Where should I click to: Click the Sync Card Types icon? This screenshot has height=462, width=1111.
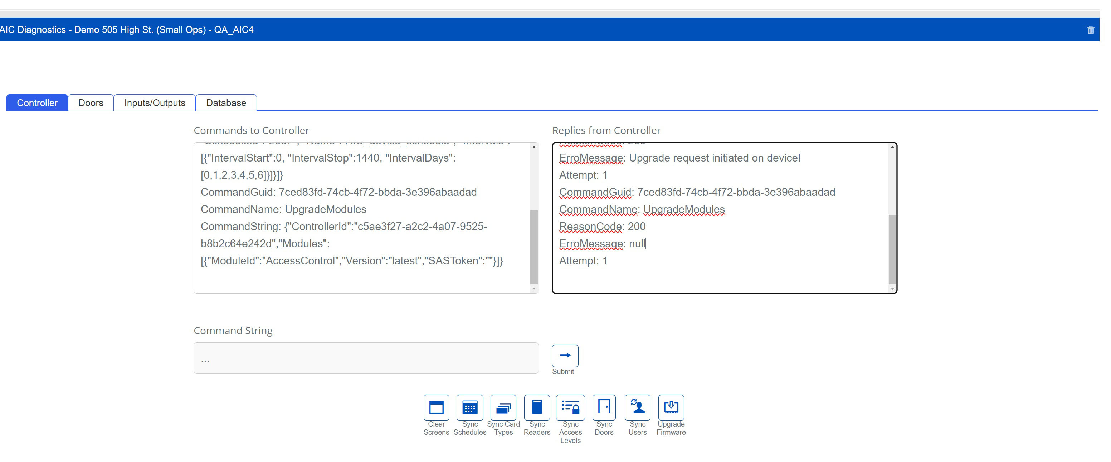coord(503,407)
